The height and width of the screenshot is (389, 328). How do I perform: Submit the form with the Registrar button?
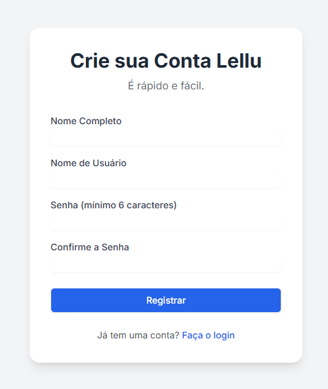[166, 300]
